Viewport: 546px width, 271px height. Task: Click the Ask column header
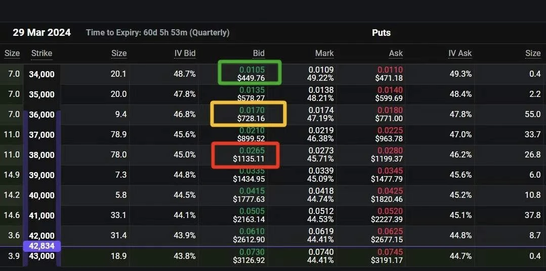[x=396, y=53]
